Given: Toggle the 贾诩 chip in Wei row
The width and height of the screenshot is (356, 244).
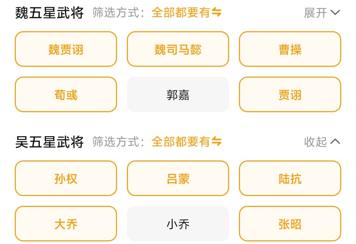Looking at the screenshot, I should [290, 95].
